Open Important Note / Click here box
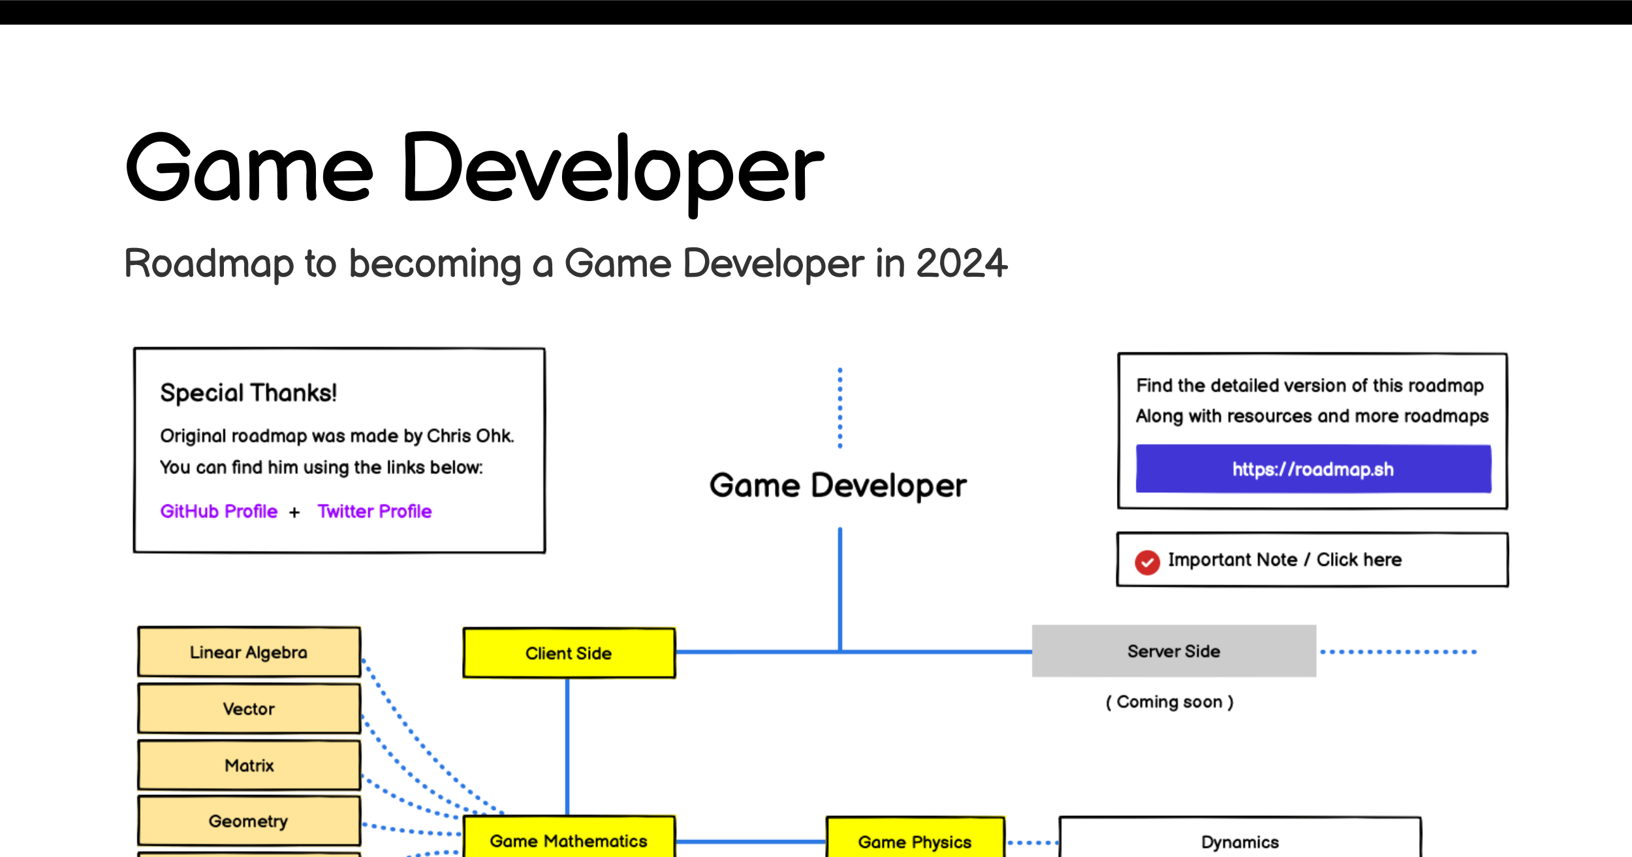The height and width of the screenshot is (857, 1632). [1313, 559]
